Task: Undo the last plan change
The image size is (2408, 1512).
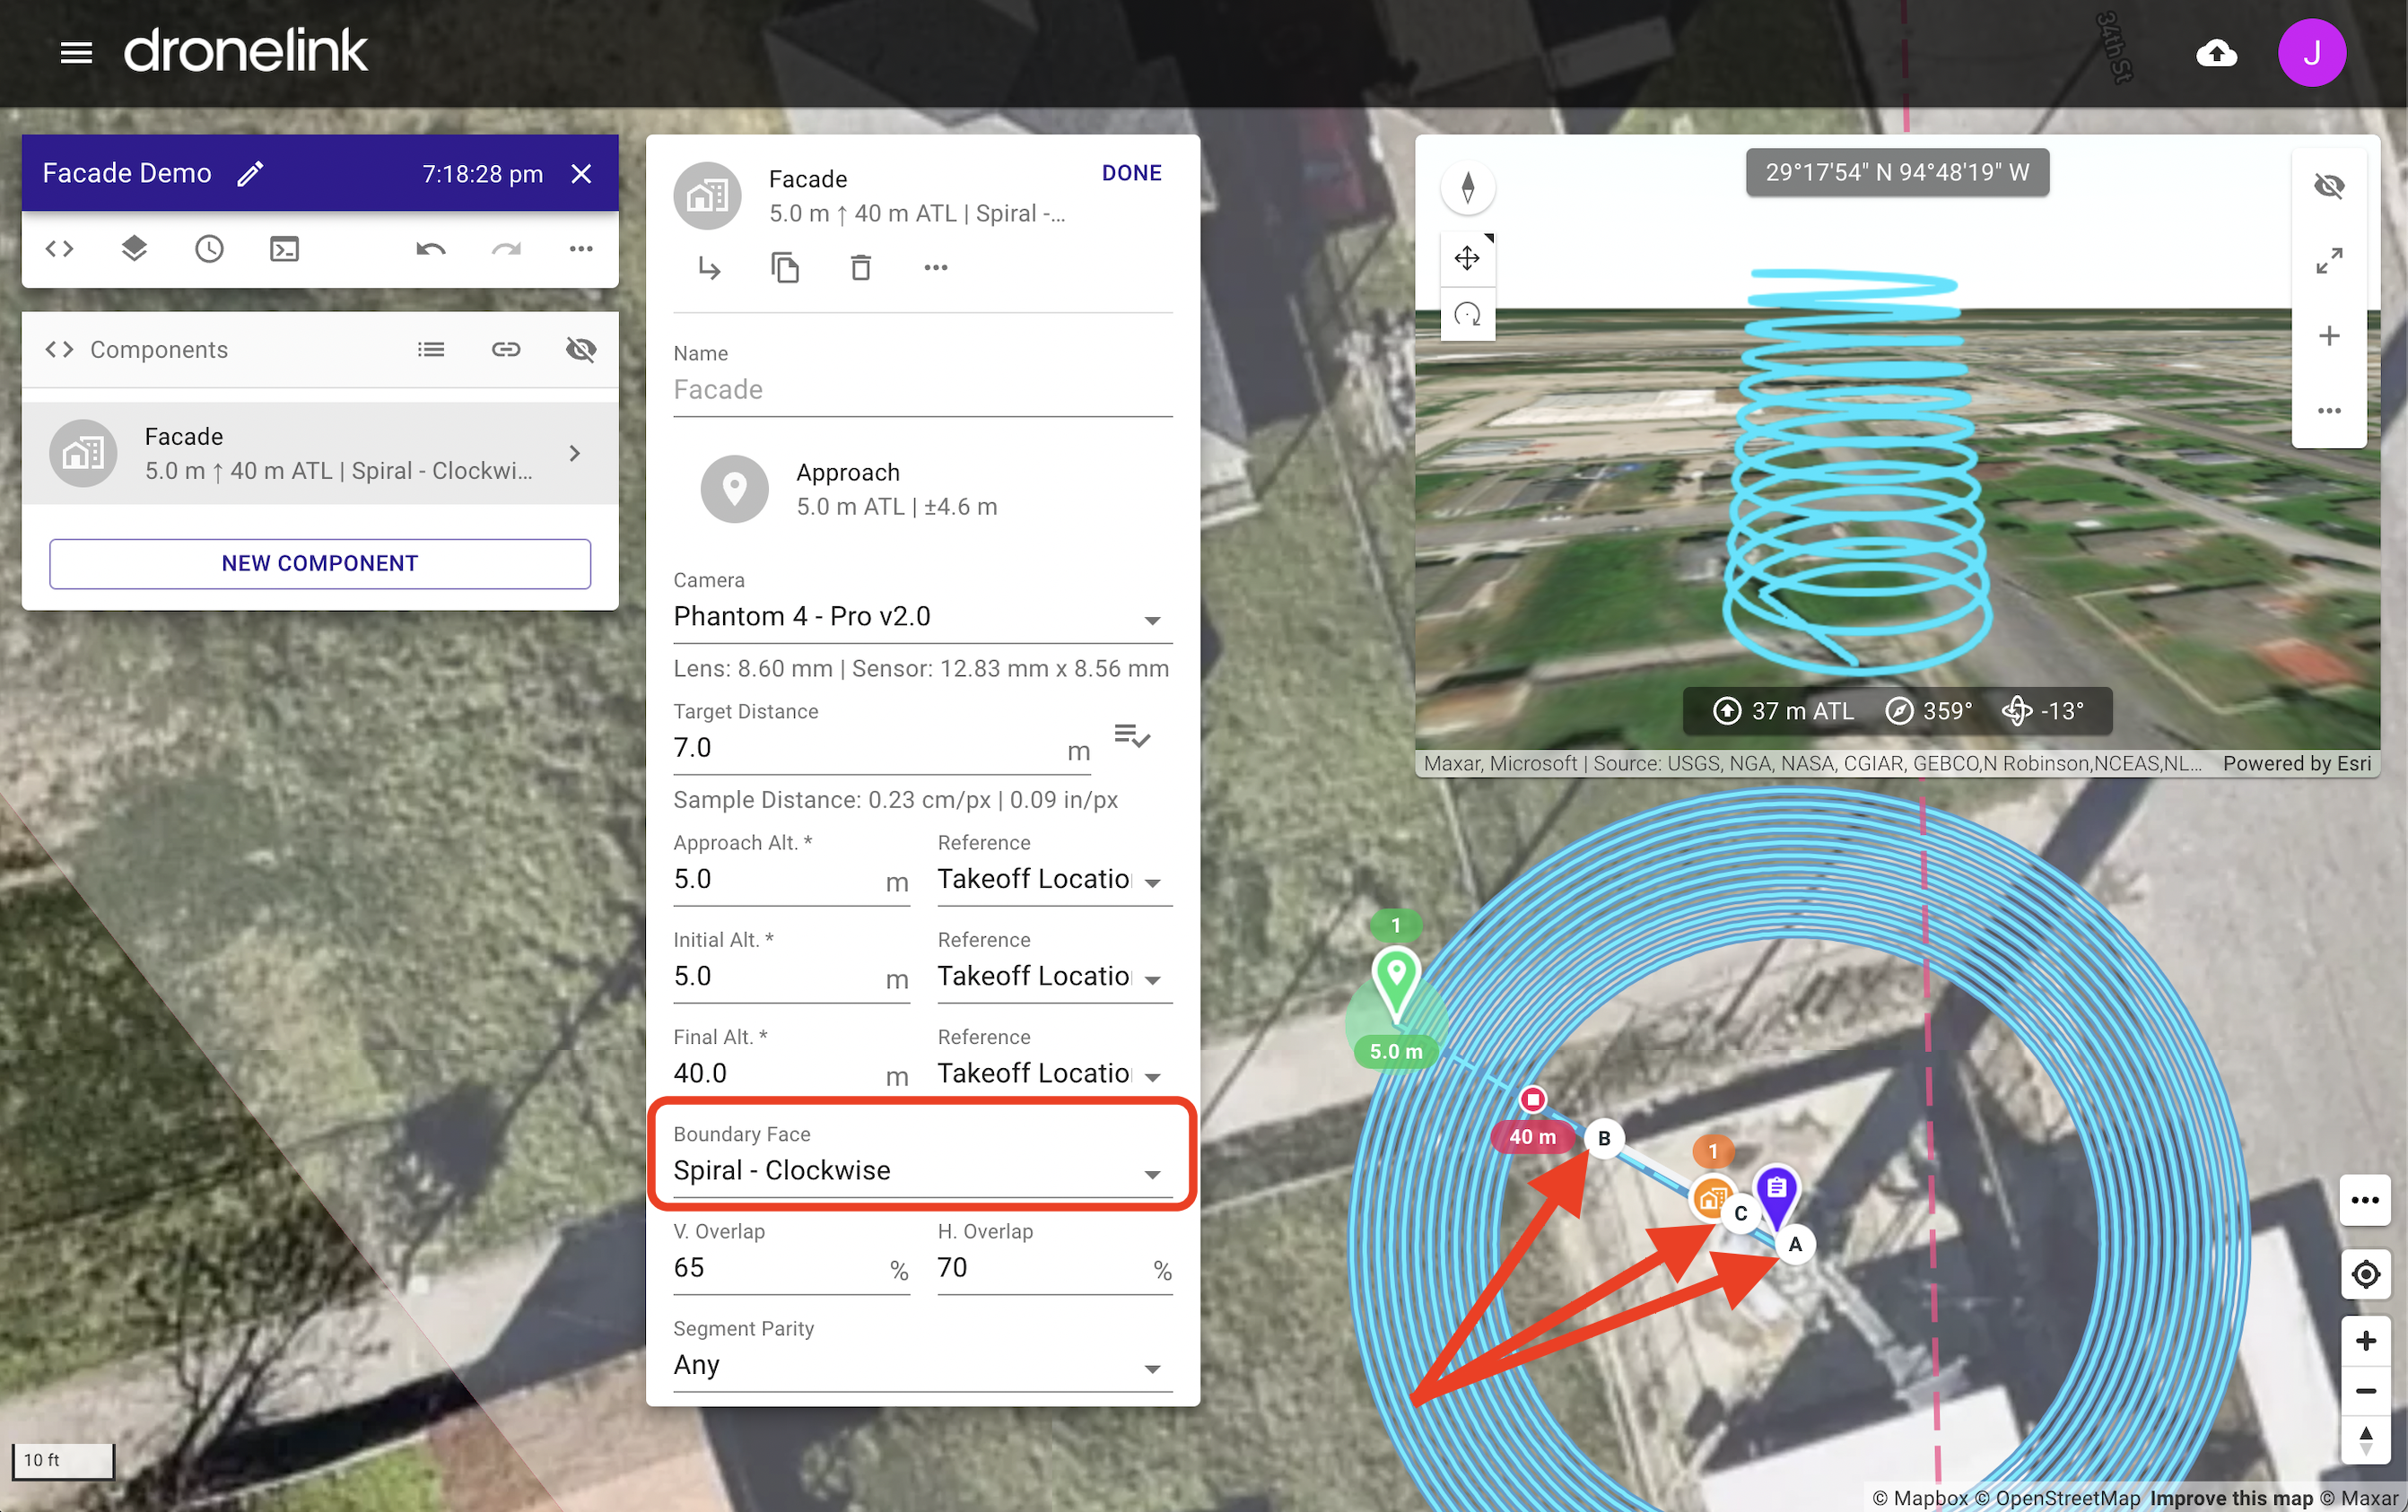Action: point(431,248)
